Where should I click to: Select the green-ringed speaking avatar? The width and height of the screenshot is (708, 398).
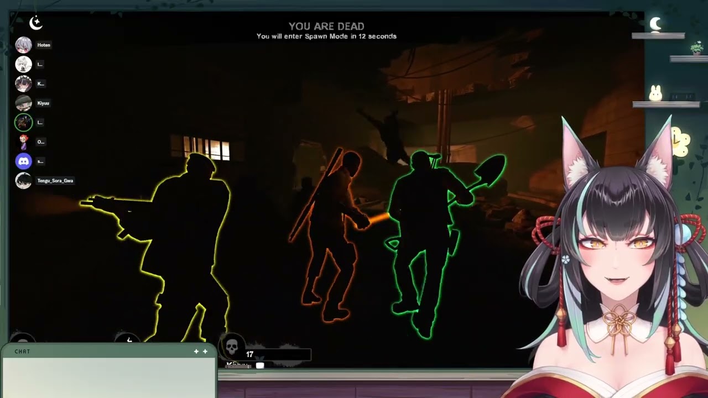[x=23, y=122]
